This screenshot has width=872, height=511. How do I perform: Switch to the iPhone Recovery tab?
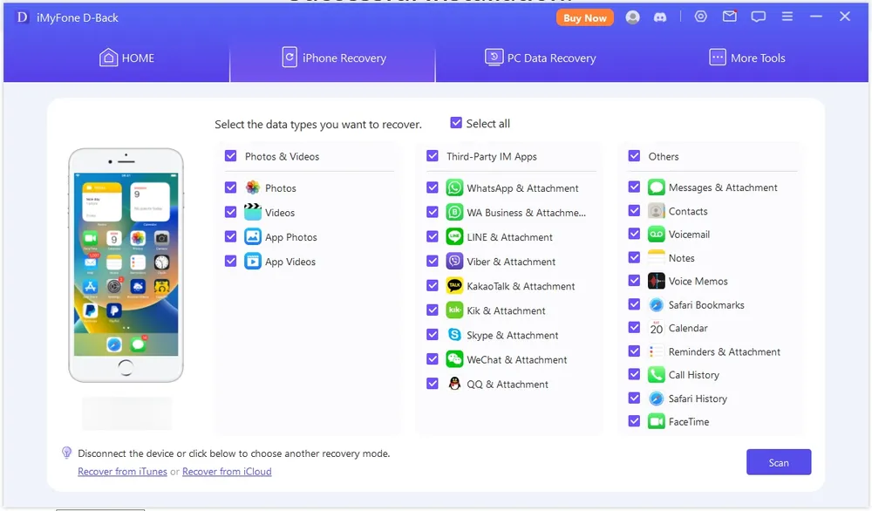click(x=333, y=58)
